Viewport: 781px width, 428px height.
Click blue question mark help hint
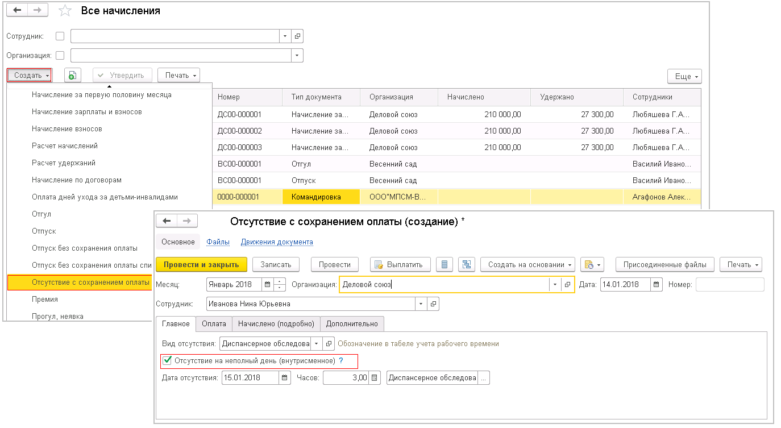tap(341, 360)
